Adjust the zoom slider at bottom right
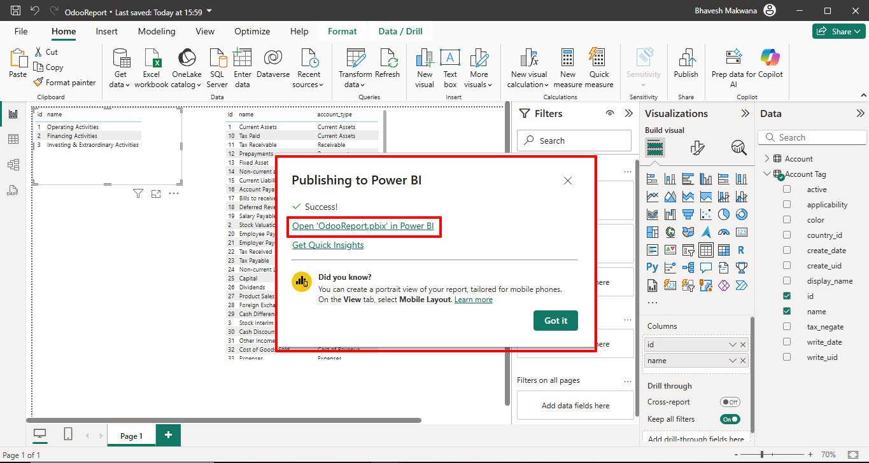 pyautogui.click(x=762, y=455)
